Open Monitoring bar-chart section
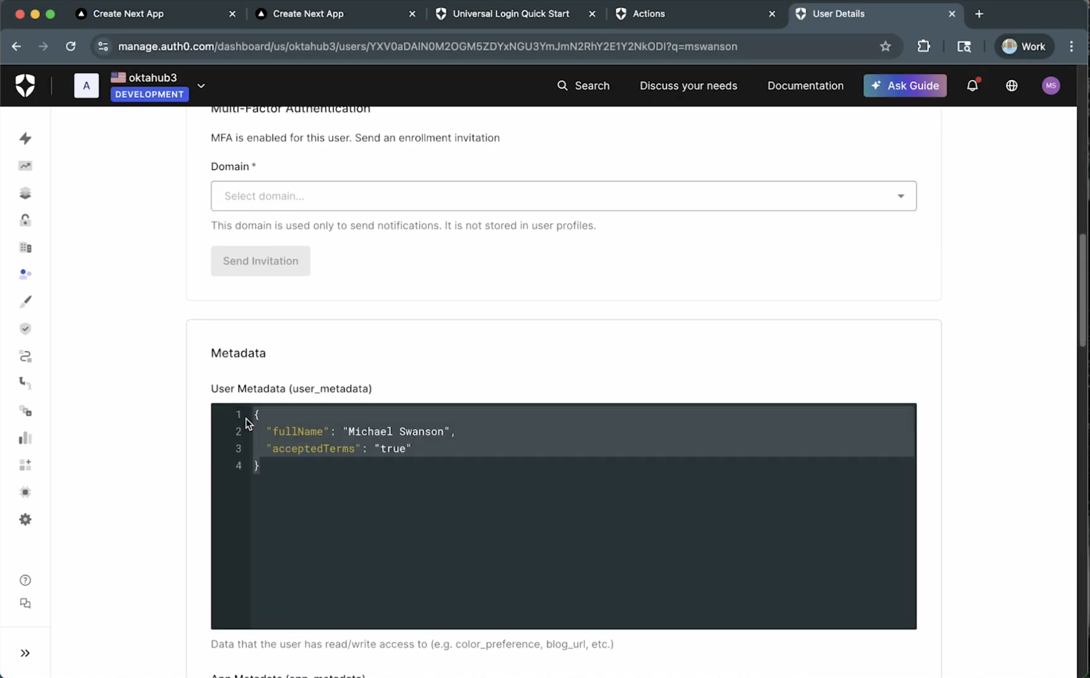The image size is (1090, 678). (x=25, y=439)
